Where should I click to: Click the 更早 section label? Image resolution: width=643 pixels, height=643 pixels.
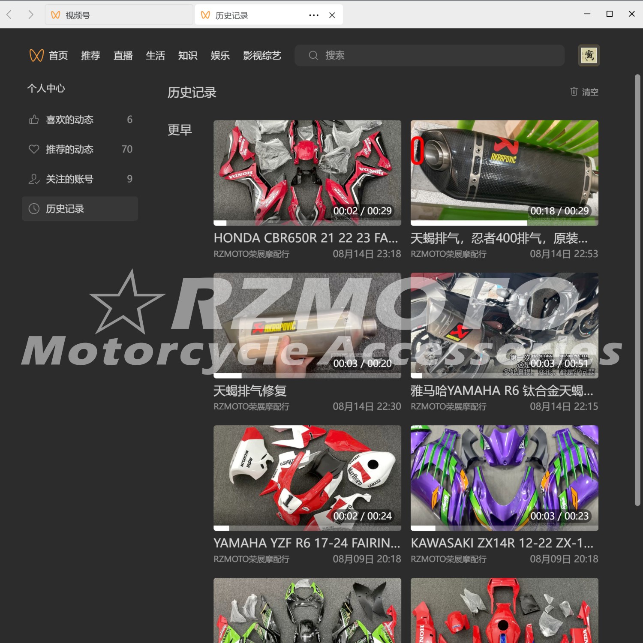click(180, 130)
